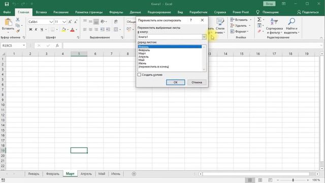This screenshot has height=183, width=325.
Task: Tick the Создать копию checkbox
Action: 139,75
